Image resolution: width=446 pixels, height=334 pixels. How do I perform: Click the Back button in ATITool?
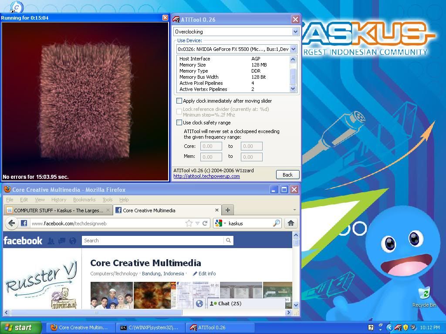[287, 175]
